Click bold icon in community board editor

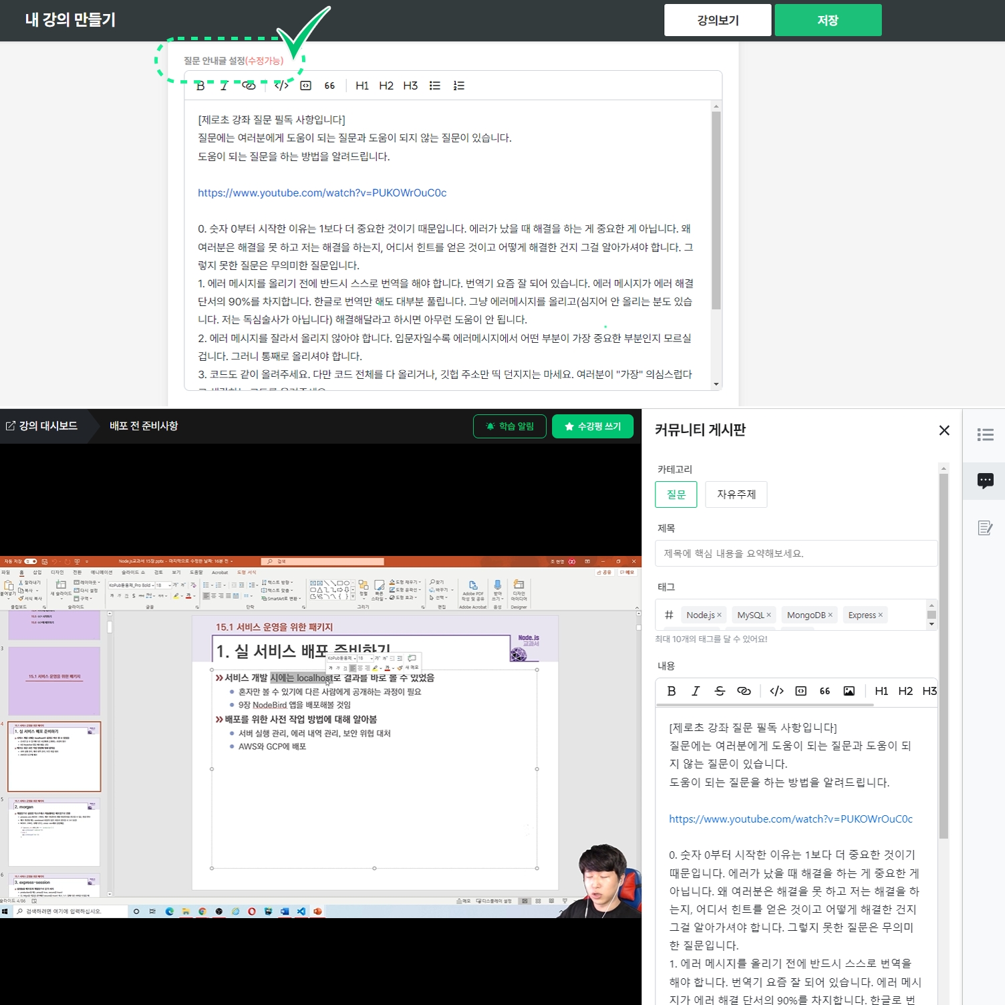(x=672, y=691)
